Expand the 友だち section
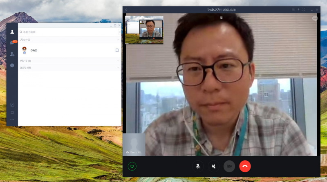 point(118,68)
